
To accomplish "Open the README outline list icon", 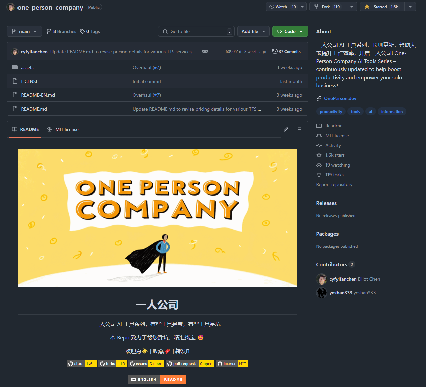I will pyautogui.click(x=299, y=129).
